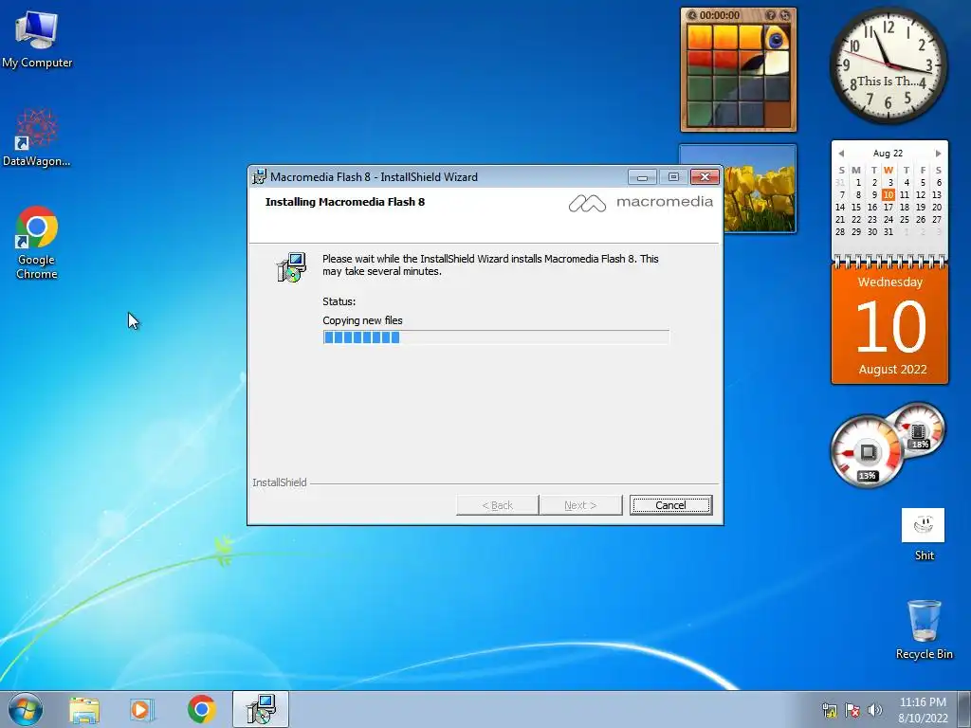The height and width of the screenshot is (728, 971).
Task: Click the installer icon in the wizard title bar
Action: pos(260,177)
